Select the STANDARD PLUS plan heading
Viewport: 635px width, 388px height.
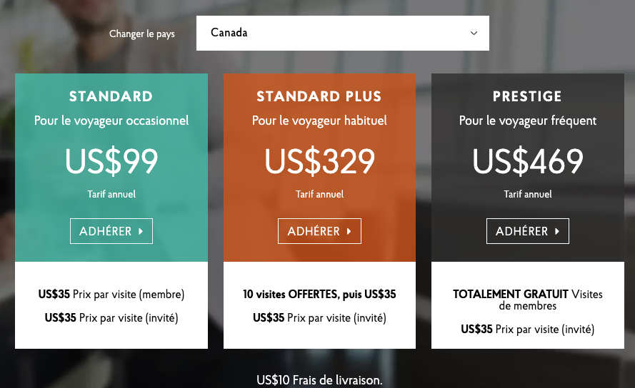click(x=319, y=96)
